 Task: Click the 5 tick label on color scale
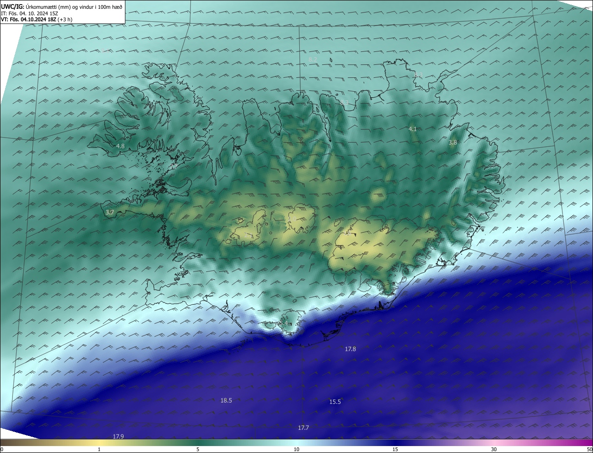click(198, 449)
